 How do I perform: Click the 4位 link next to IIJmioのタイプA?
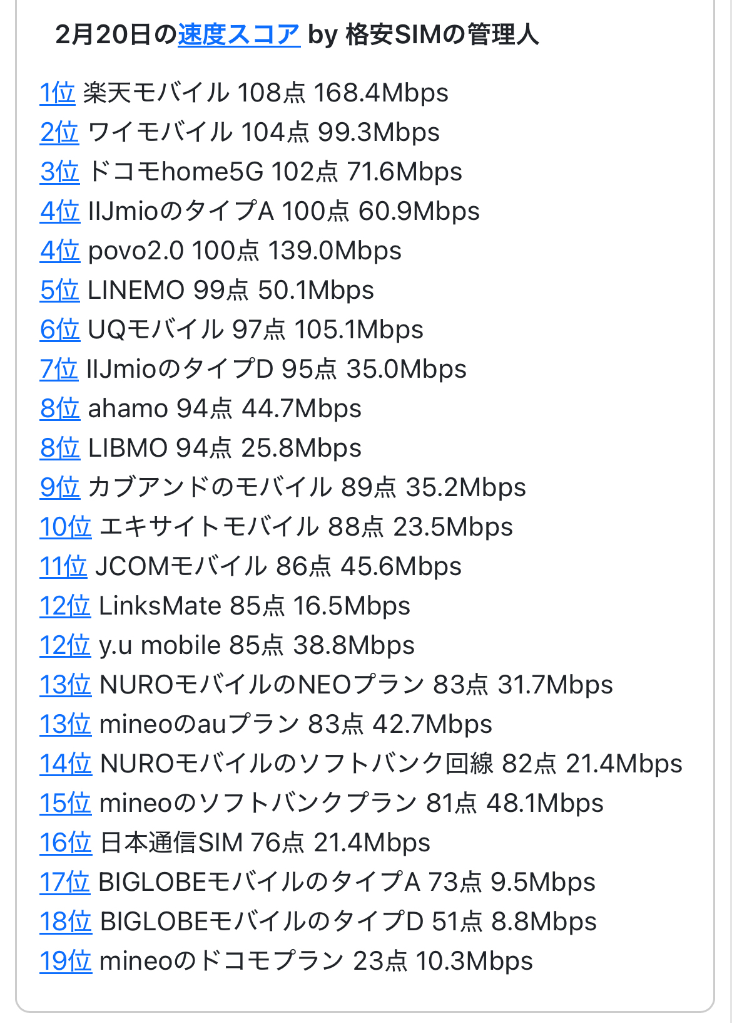[x=59, y=212]
